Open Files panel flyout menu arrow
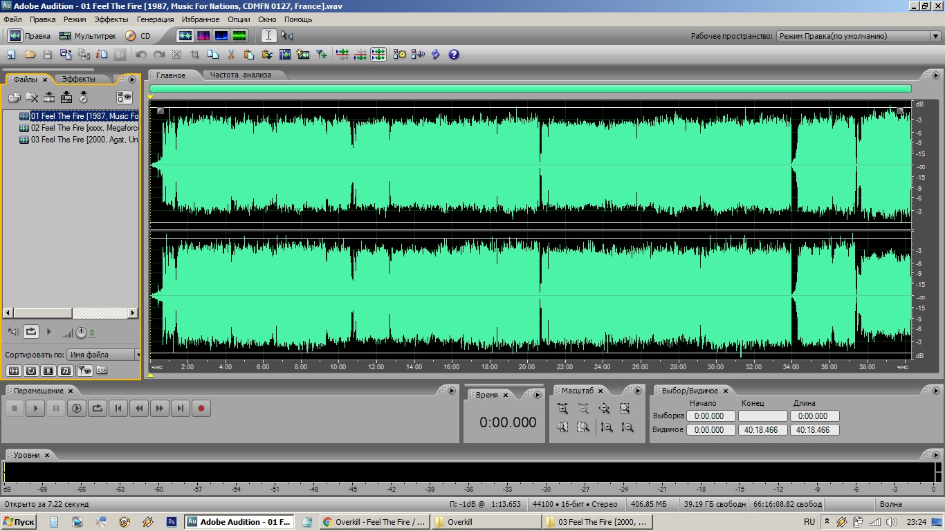Image resolution: width=945 pixels, height=531 pixels. [132, 80]
